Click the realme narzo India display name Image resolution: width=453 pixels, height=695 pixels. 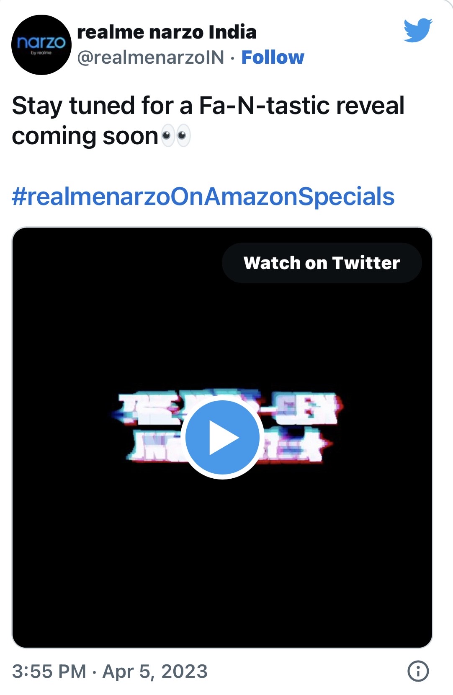pyautogui.click(x=167, y=32)
